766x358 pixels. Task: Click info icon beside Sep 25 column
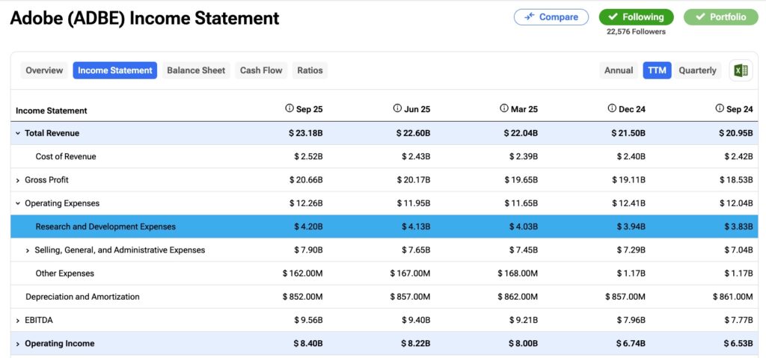tap(289, 108)
